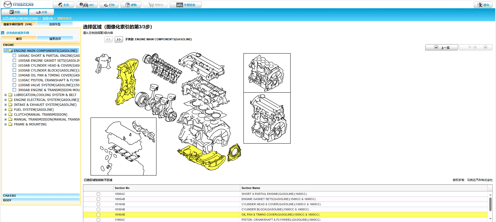Follow the 图像化索引 breadcrumb link
The width and height of the screenshot is (496, 222).
[x=64, y=18]
